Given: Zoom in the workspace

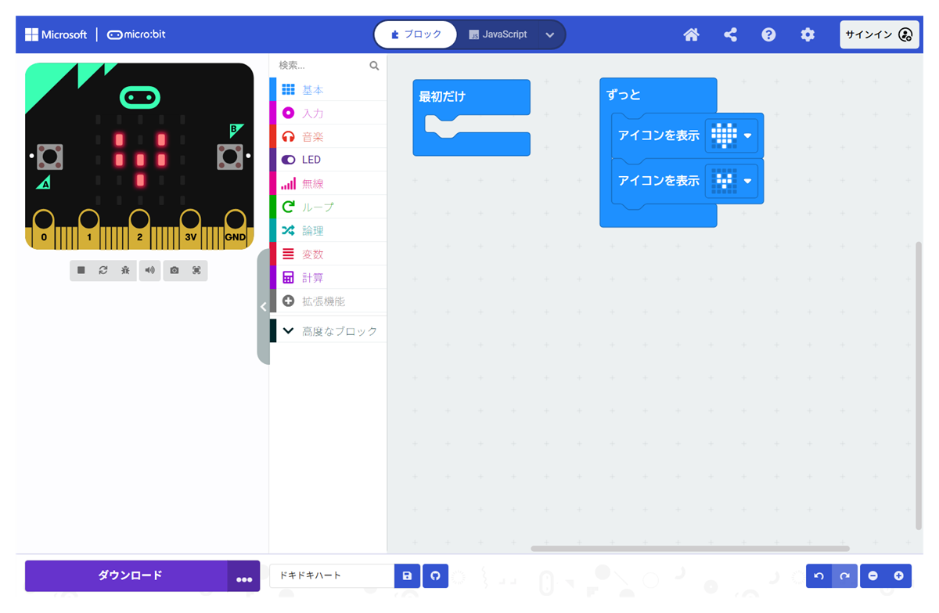Looking at the screenshot, I should pos(898,576).
